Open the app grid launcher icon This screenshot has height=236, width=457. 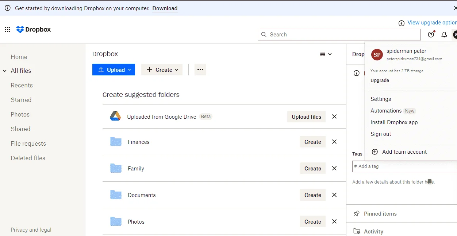coord(8,29)
